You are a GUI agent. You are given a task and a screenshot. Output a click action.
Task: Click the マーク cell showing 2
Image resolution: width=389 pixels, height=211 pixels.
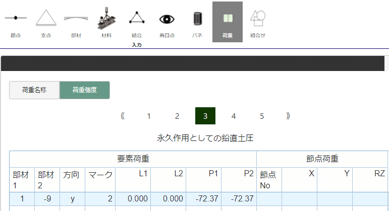point(100,198)
